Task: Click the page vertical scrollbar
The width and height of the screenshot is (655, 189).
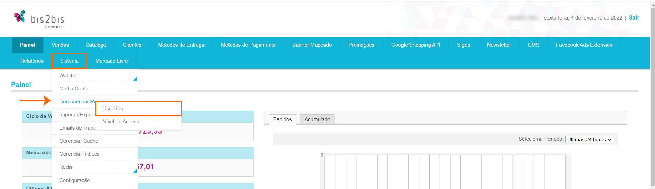Action: coord(652,103)
